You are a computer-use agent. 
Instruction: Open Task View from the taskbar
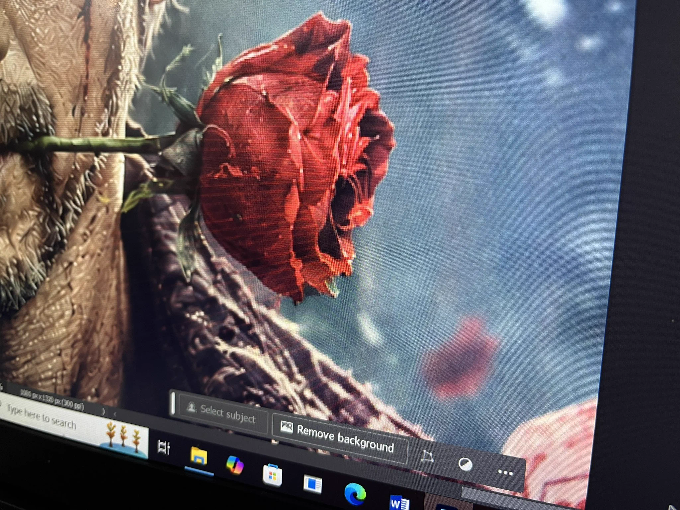coord(163,447)
